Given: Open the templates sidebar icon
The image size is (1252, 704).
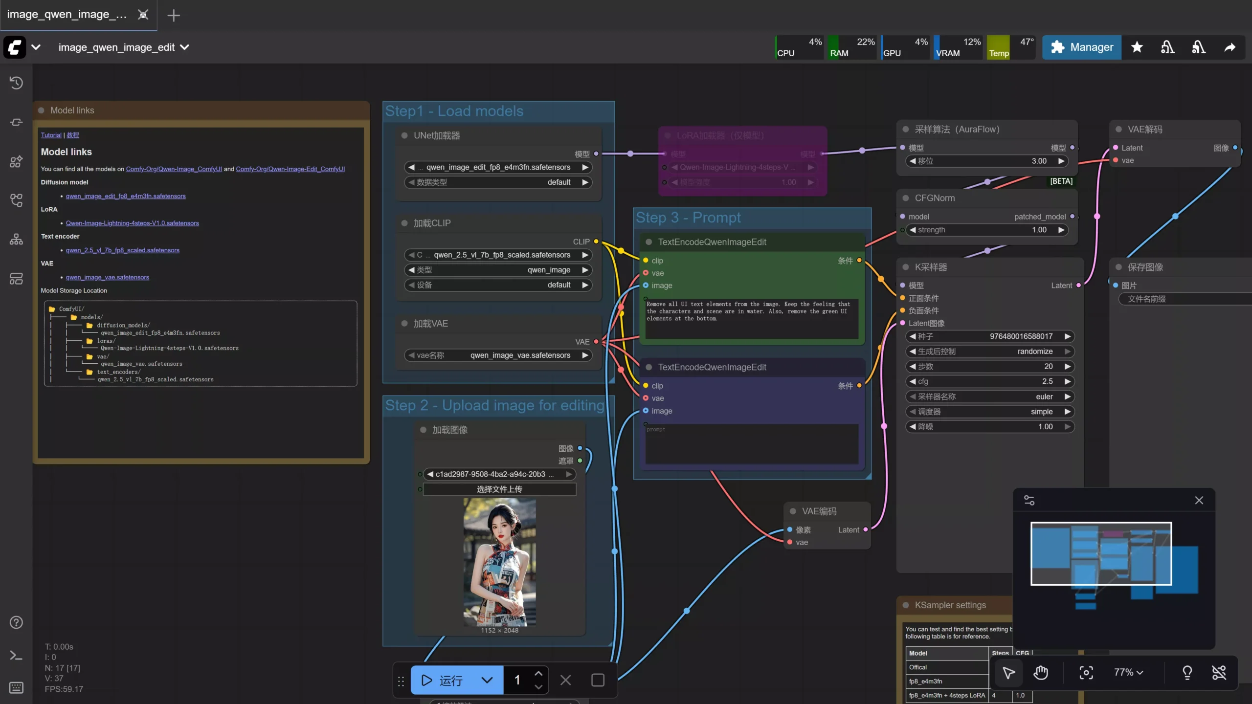Looking at the screenshot, I should click(16, 279).
